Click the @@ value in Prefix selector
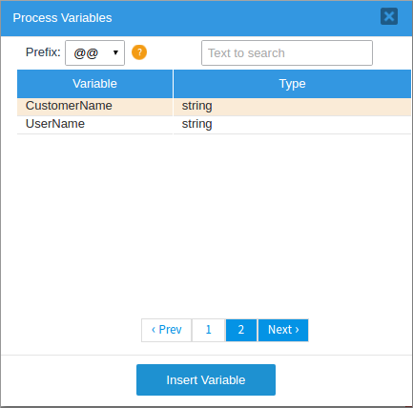Image resolution: width=413 pixels, height=408 pixels. [x=86, y=53]
